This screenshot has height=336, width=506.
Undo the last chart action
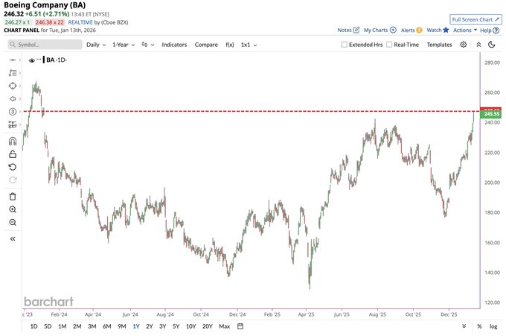(x=13, y=167)
